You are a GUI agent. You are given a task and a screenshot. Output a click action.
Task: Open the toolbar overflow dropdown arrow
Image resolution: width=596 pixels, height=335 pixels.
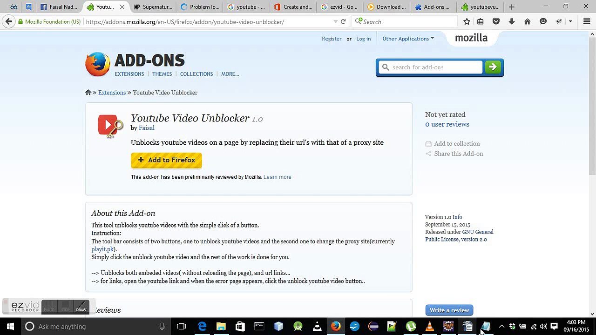coord(570,21)
